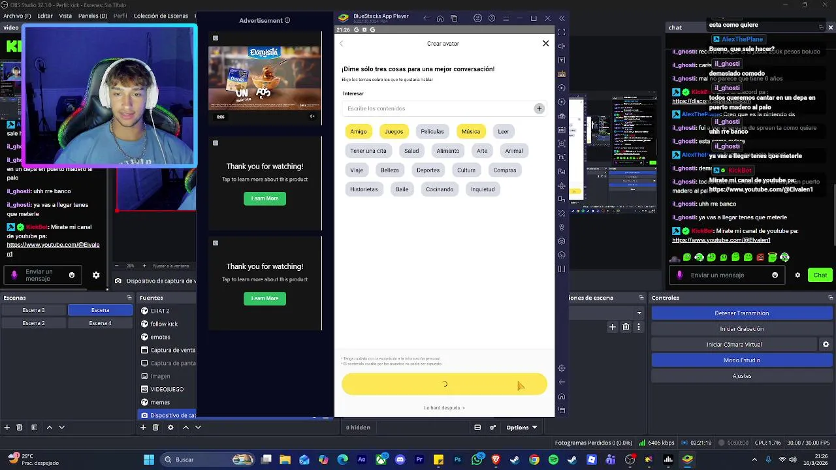This screenshot has height=470, width=836.
Task: Switch to Escena 4 in scenes list
Action: (x=101, y=323)
